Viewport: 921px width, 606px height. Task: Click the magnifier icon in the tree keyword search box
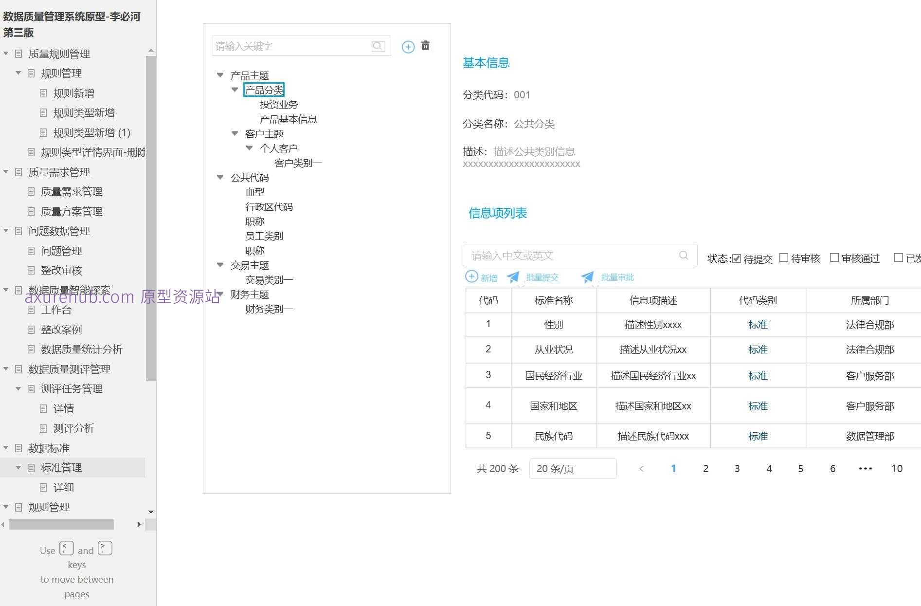point(378,46)
